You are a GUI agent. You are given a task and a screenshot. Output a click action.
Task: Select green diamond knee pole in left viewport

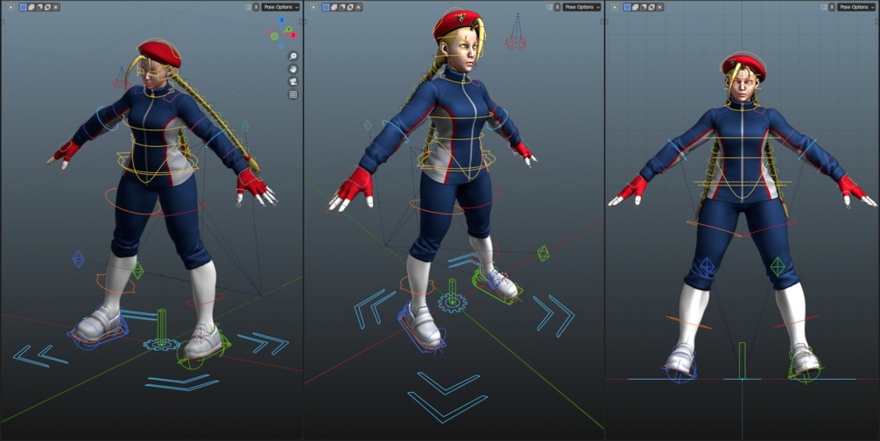click(x=138, y=271)
